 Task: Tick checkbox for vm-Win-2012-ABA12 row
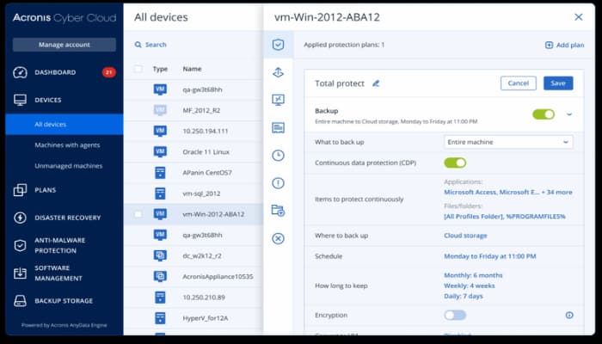click(138, 214)
